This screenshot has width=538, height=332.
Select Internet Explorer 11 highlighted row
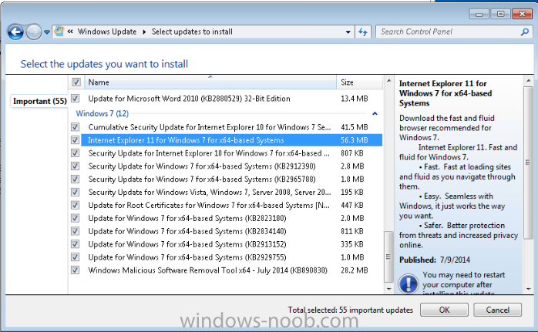[x=231, y=140]
